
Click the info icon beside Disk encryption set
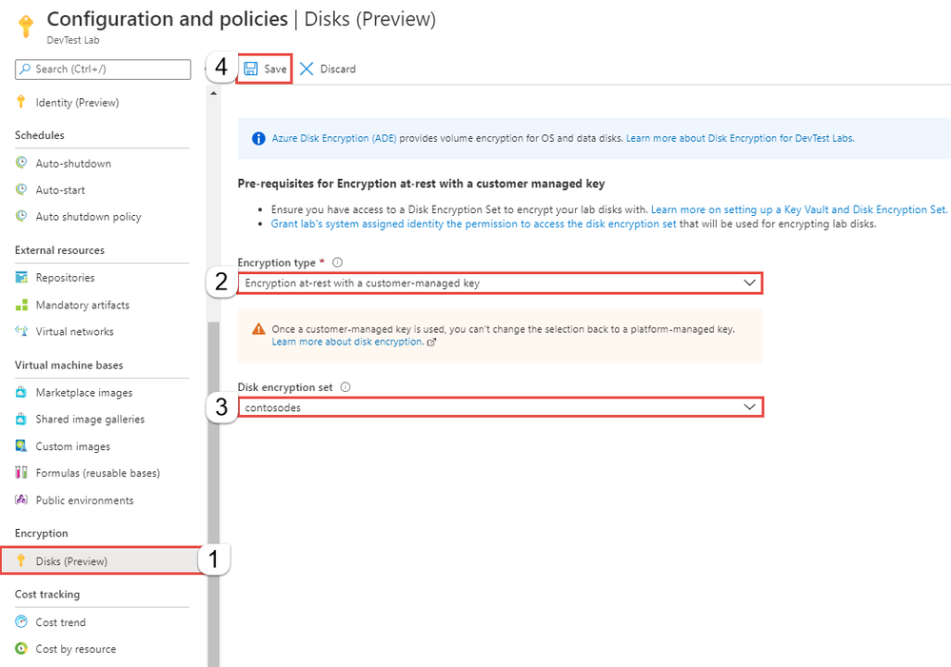tap(346, 387)
